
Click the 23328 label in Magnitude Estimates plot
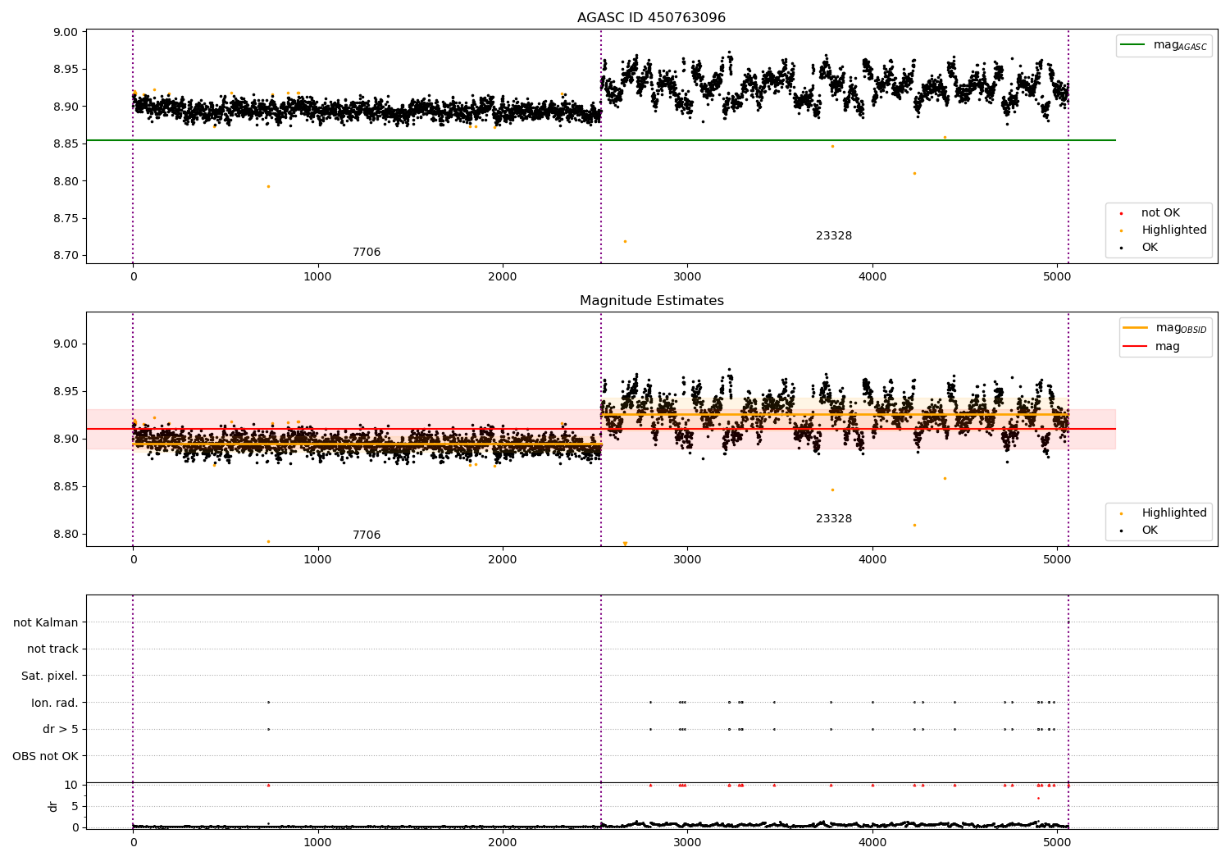point(834,519)
